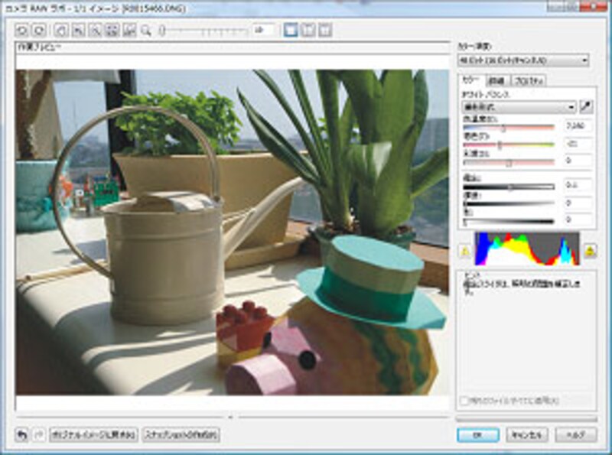The height and width of the screenshot is (455, 612).
Task: Click the preview photo of watering can
Action: (x=233, y=232)
